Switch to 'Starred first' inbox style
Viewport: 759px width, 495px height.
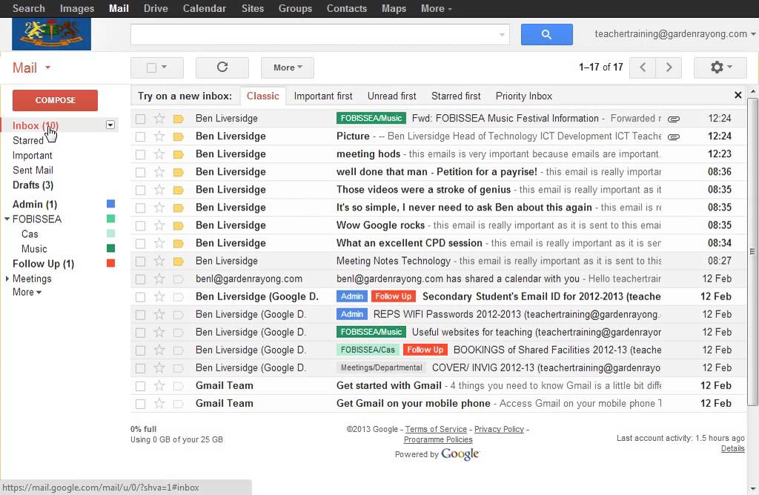456,96
